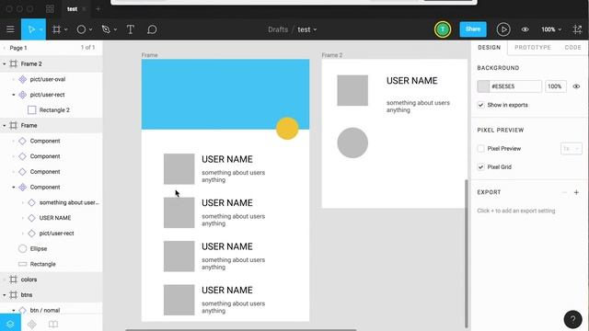Image resolution: width=589 pixels, height=331 pixels.
Task: Click the canvas vertical scrollbar
Action: point(467,254)
